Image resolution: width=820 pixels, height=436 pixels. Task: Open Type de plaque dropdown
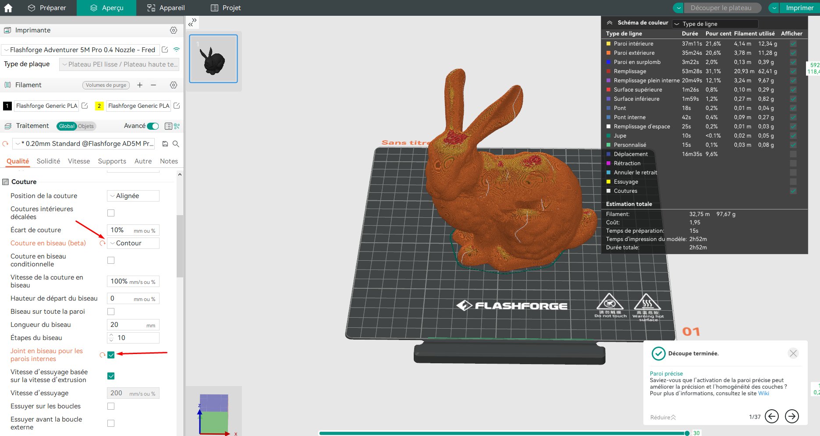[119, 64]
